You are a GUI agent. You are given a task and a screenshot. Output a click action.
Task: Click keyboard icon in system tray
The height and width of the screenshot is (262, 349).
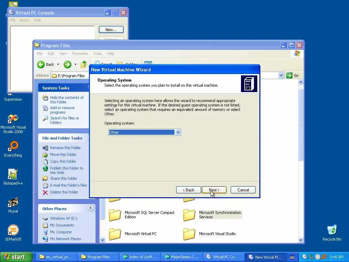pyautogui.click(x=292, y=257)
